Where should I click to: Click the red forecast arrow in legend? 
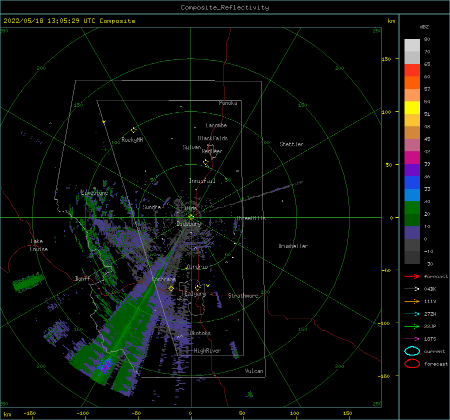tap(412, 276)
